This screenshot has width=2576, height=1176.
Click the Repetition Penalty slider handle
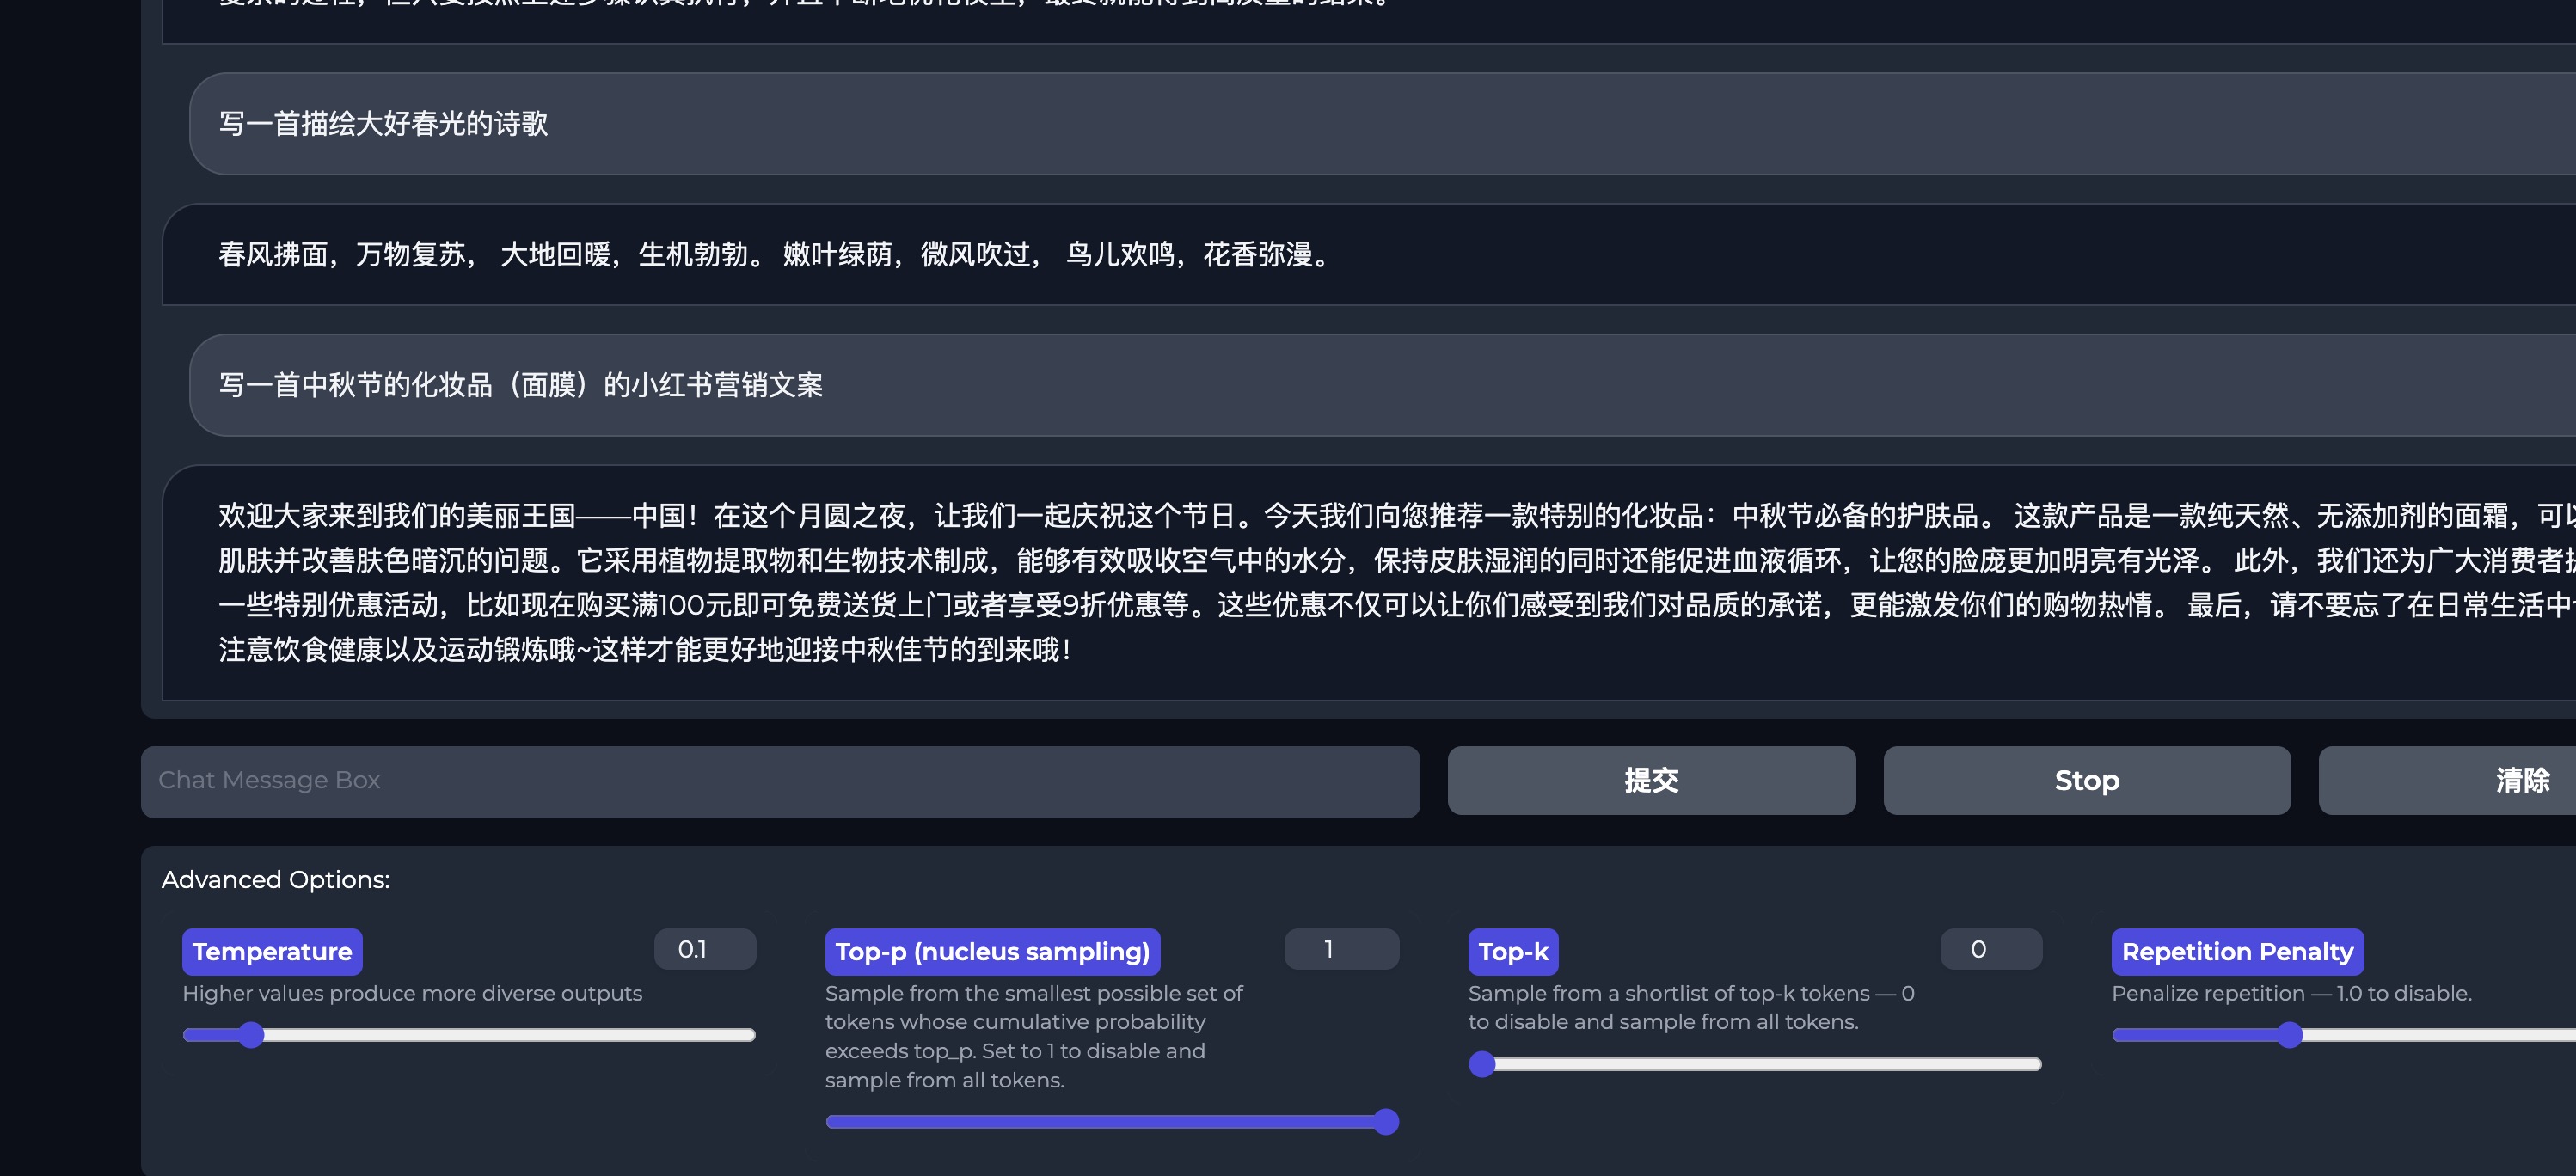pos(2289,1035)
